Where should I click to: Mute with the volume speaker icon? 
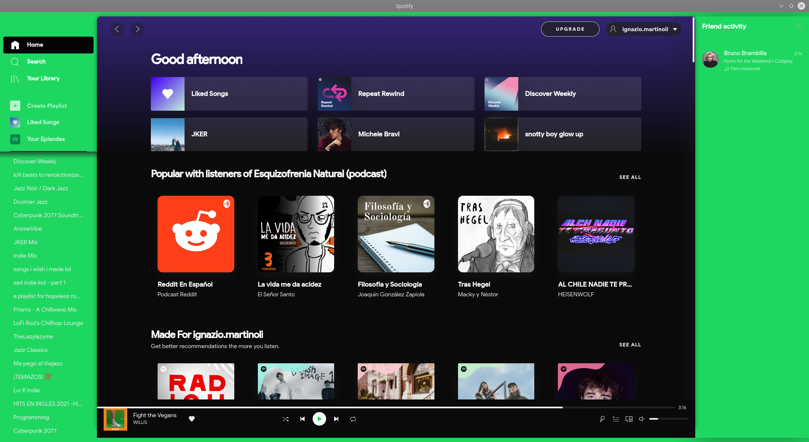642,419
